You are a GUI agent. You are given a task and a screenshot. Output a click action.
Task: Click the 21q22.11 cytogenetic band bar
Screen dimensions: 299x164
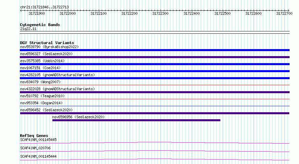tap(155, 32)
